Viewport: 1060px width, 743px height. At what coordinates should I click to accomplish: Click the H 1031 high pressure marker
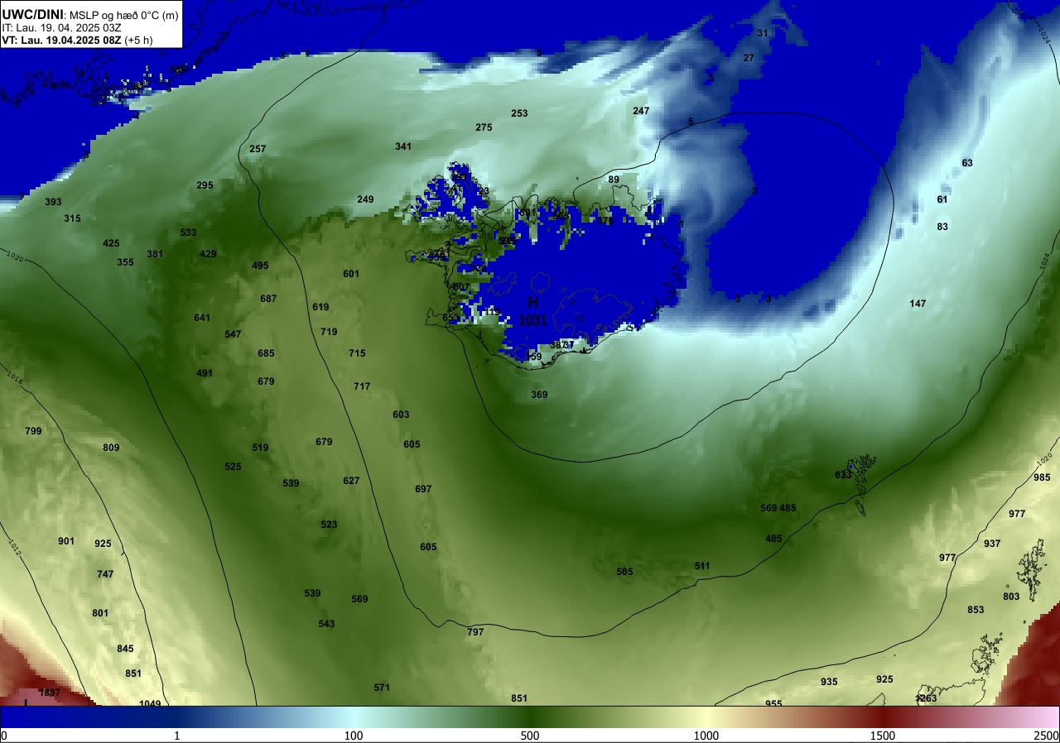(532, 311)
